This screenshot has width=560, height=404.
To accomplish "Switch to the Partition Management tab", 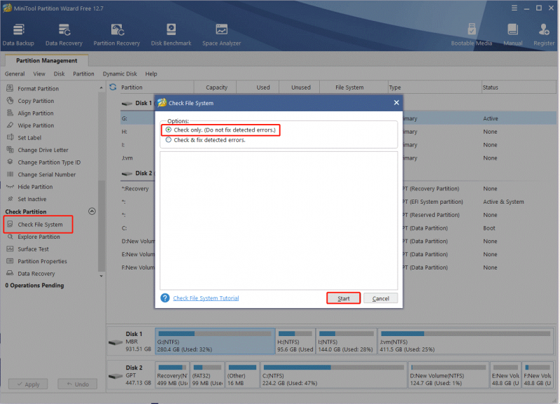I will [x=46, y=60].
